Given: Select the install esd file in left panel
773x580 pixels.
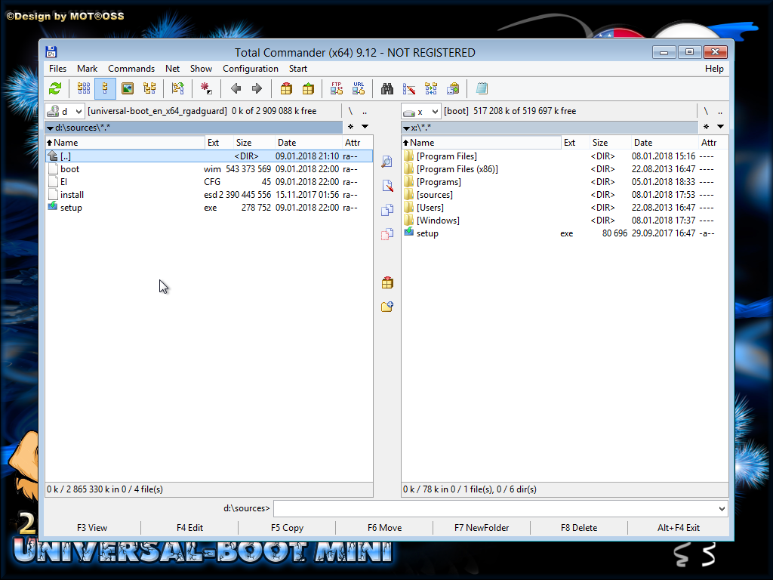Looking at the screenshot, I should [x=209, y=195].
